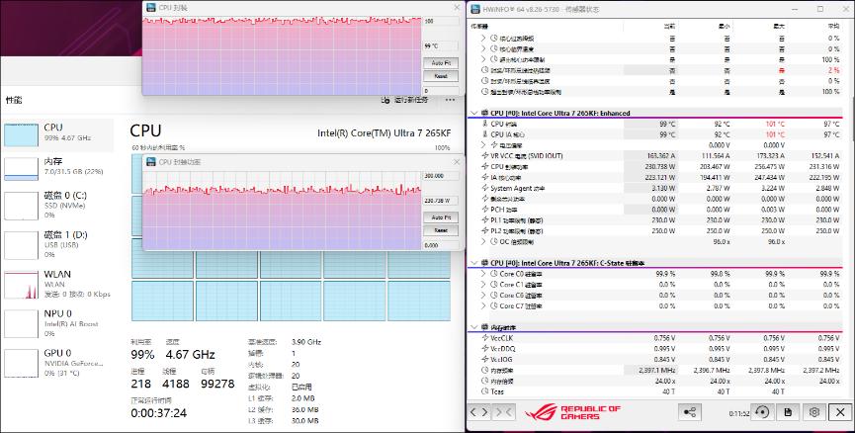Start logging with the file save icon
The width and height of the screenshot is (855, 433).
pyautogui.click(x=788, y=412)
